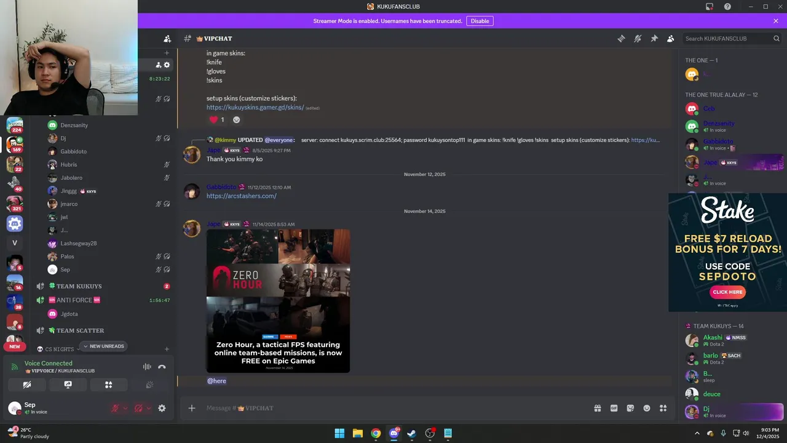The width and height of the screenshot is (787, 443).
Task: Disconnect from the voice channel
Action: click(x=162, y=367)
